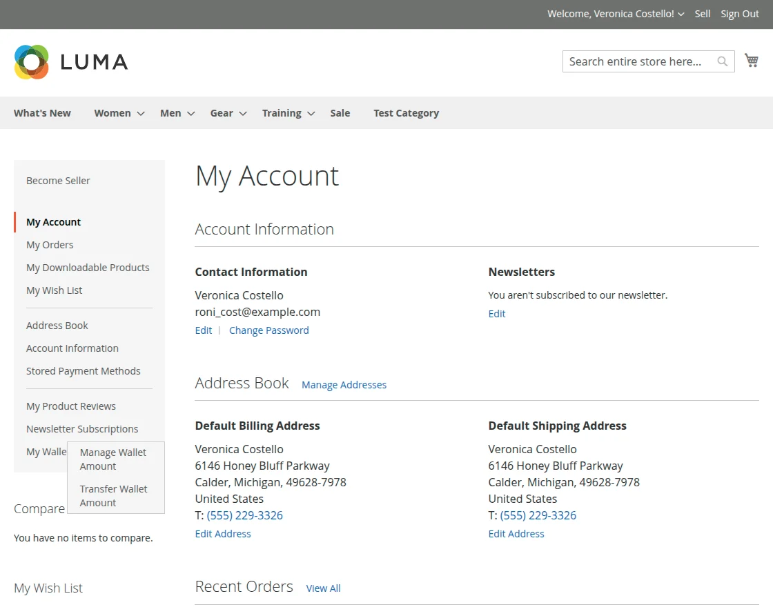Expand the Welcome Veronica Costello account dropdown
This screenshot has width=773, height=607.
click(x=615, y=14)
